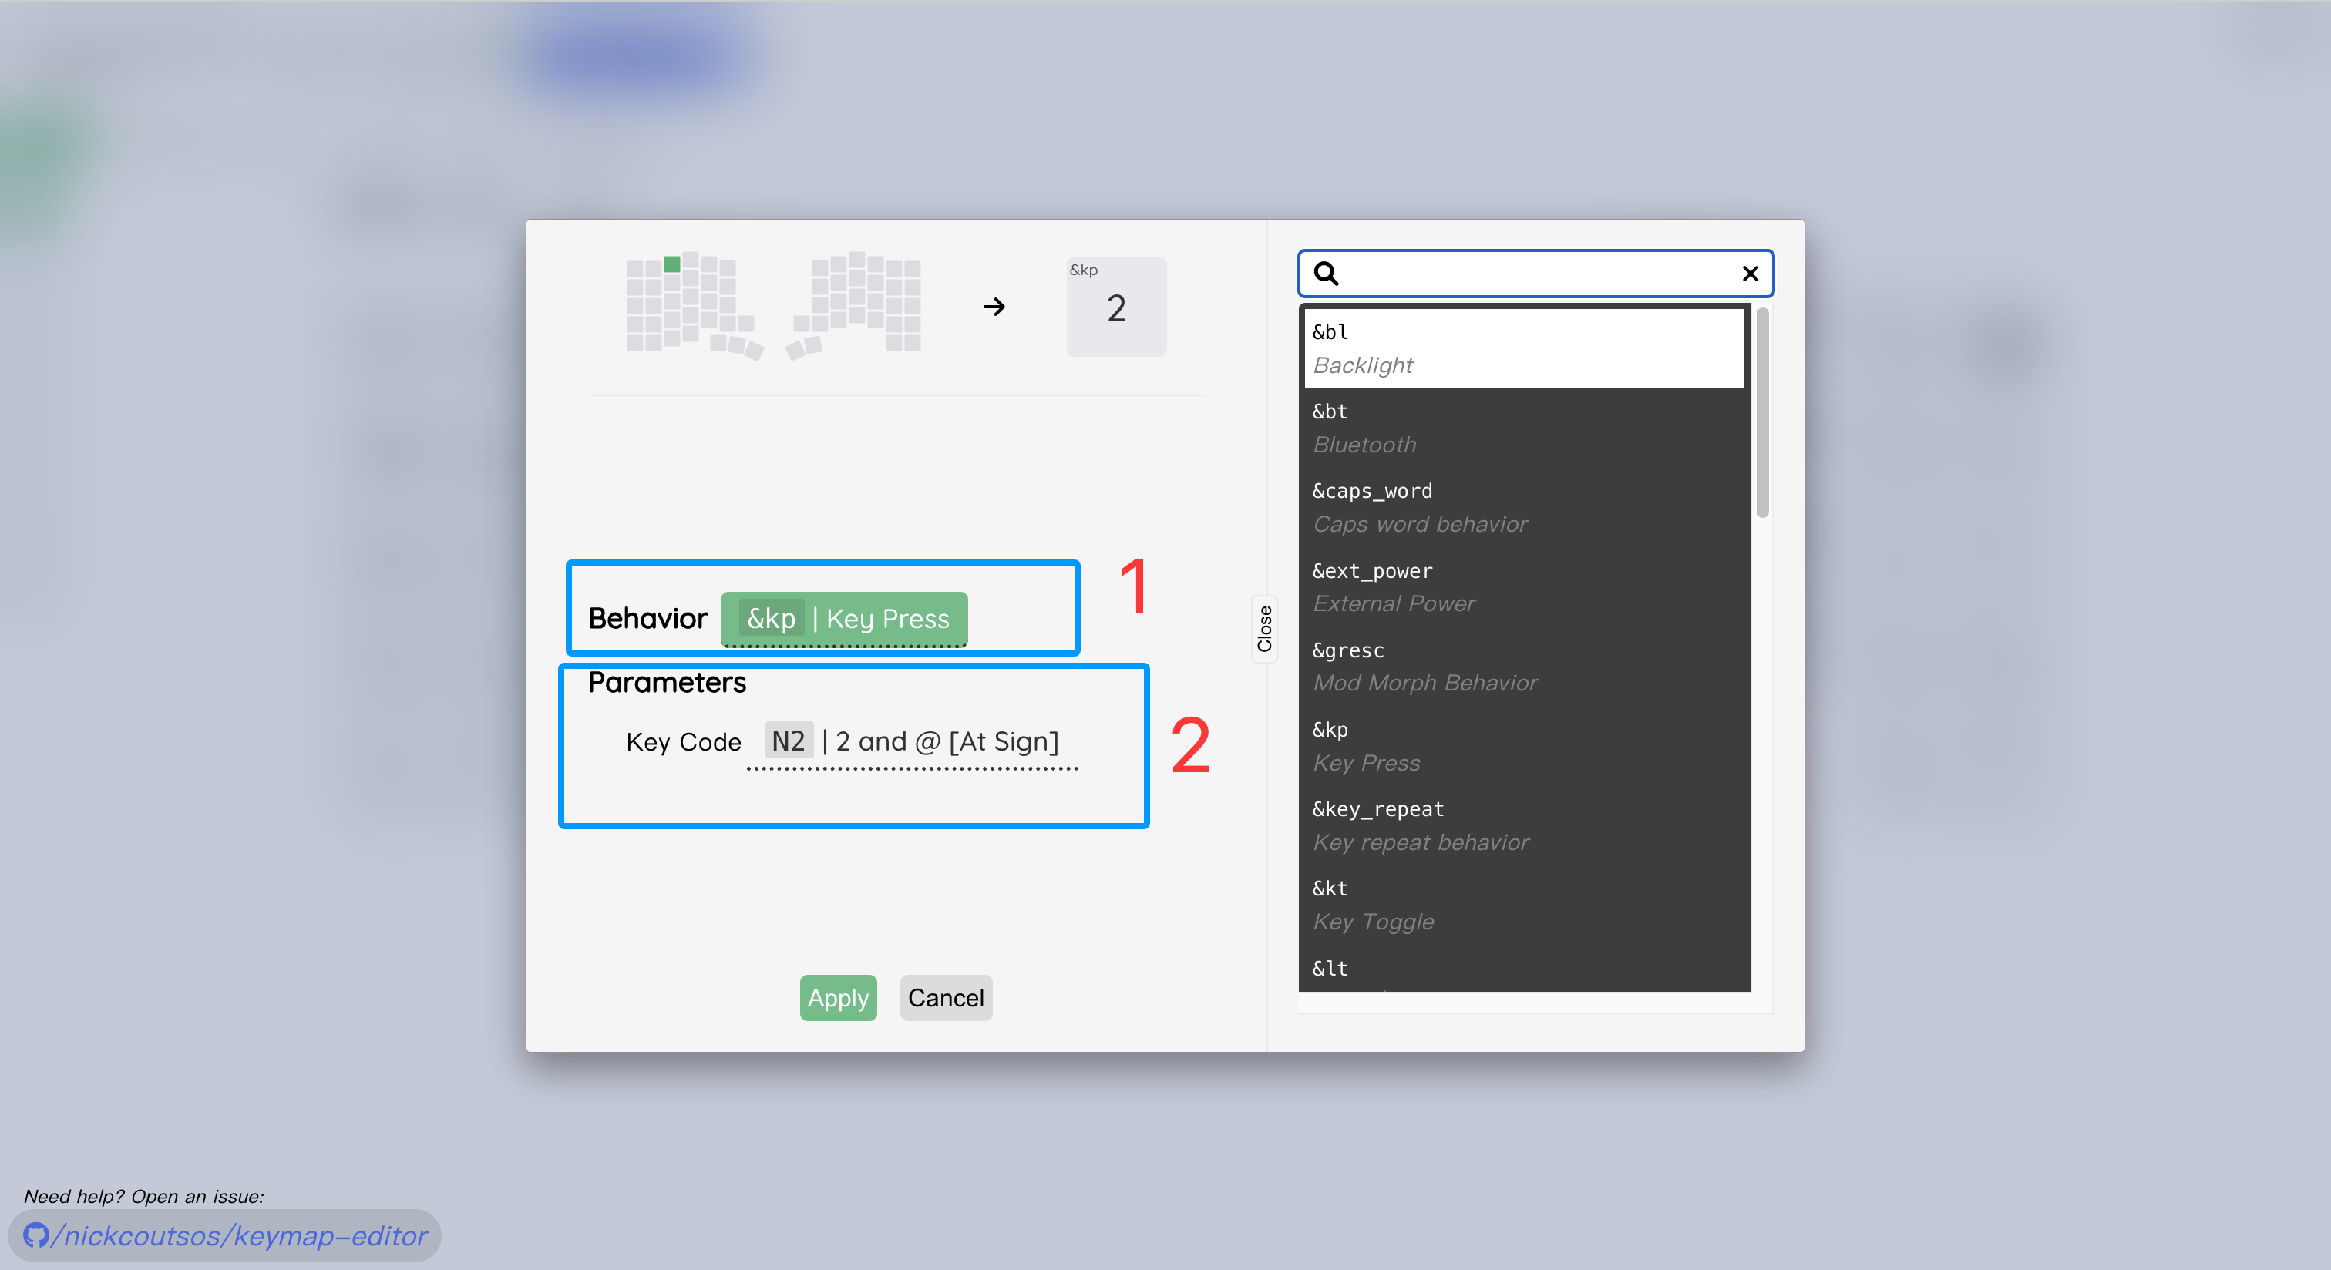Select &gresc Mod Morph Behavior
The image size is (2331, 1270).
coord(1524,667)
